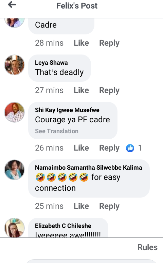Viewport: 163px width, 263px height.
Task: Open Elizabeth C Chileshe's name link
Action: 63,226
